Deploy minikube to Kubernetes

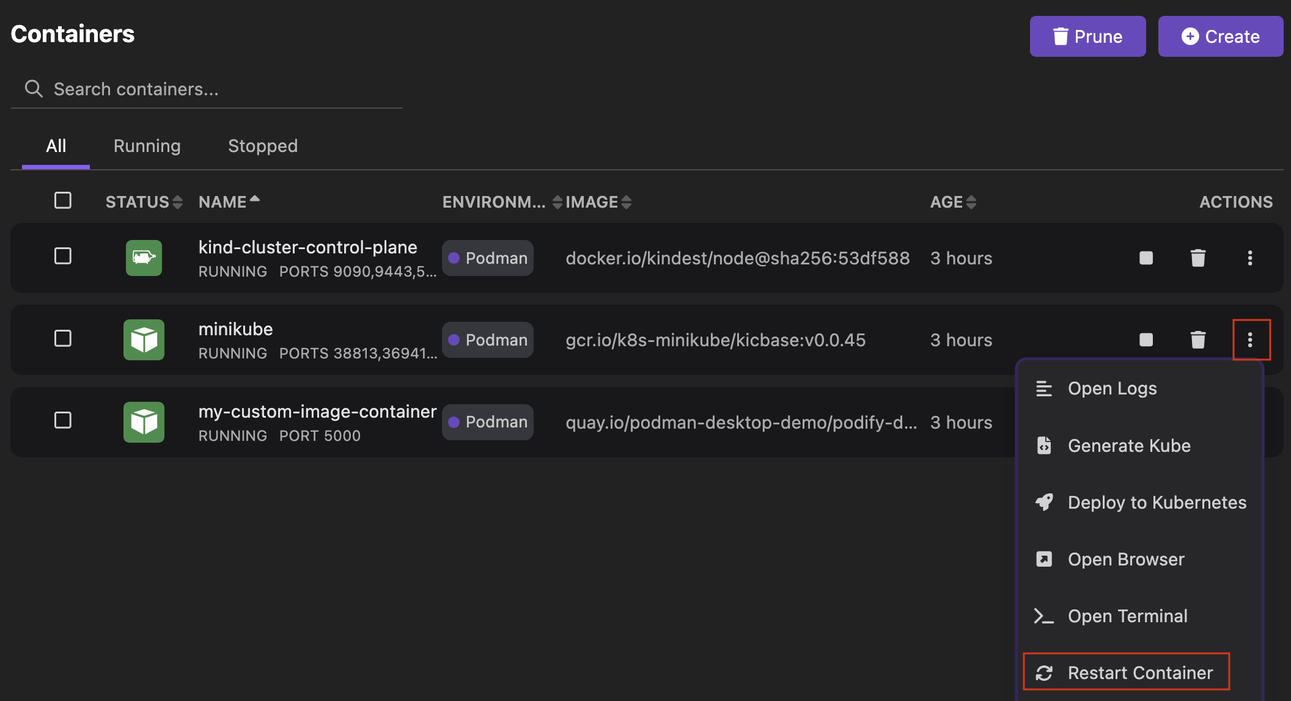pyautogui.click(x=1157, y=502)
